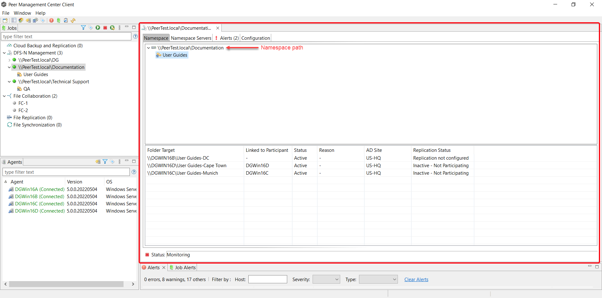Click the tag icon in main toolbar
Image resolution: width=602 pixels, height=298 pixels.
coord(43,20)
